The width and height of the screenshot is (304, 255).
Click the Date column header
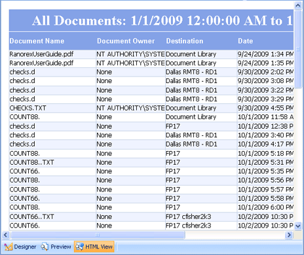(246, 41)
